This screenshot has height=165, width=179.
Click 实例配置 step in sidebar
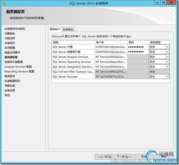coord(10,48)
